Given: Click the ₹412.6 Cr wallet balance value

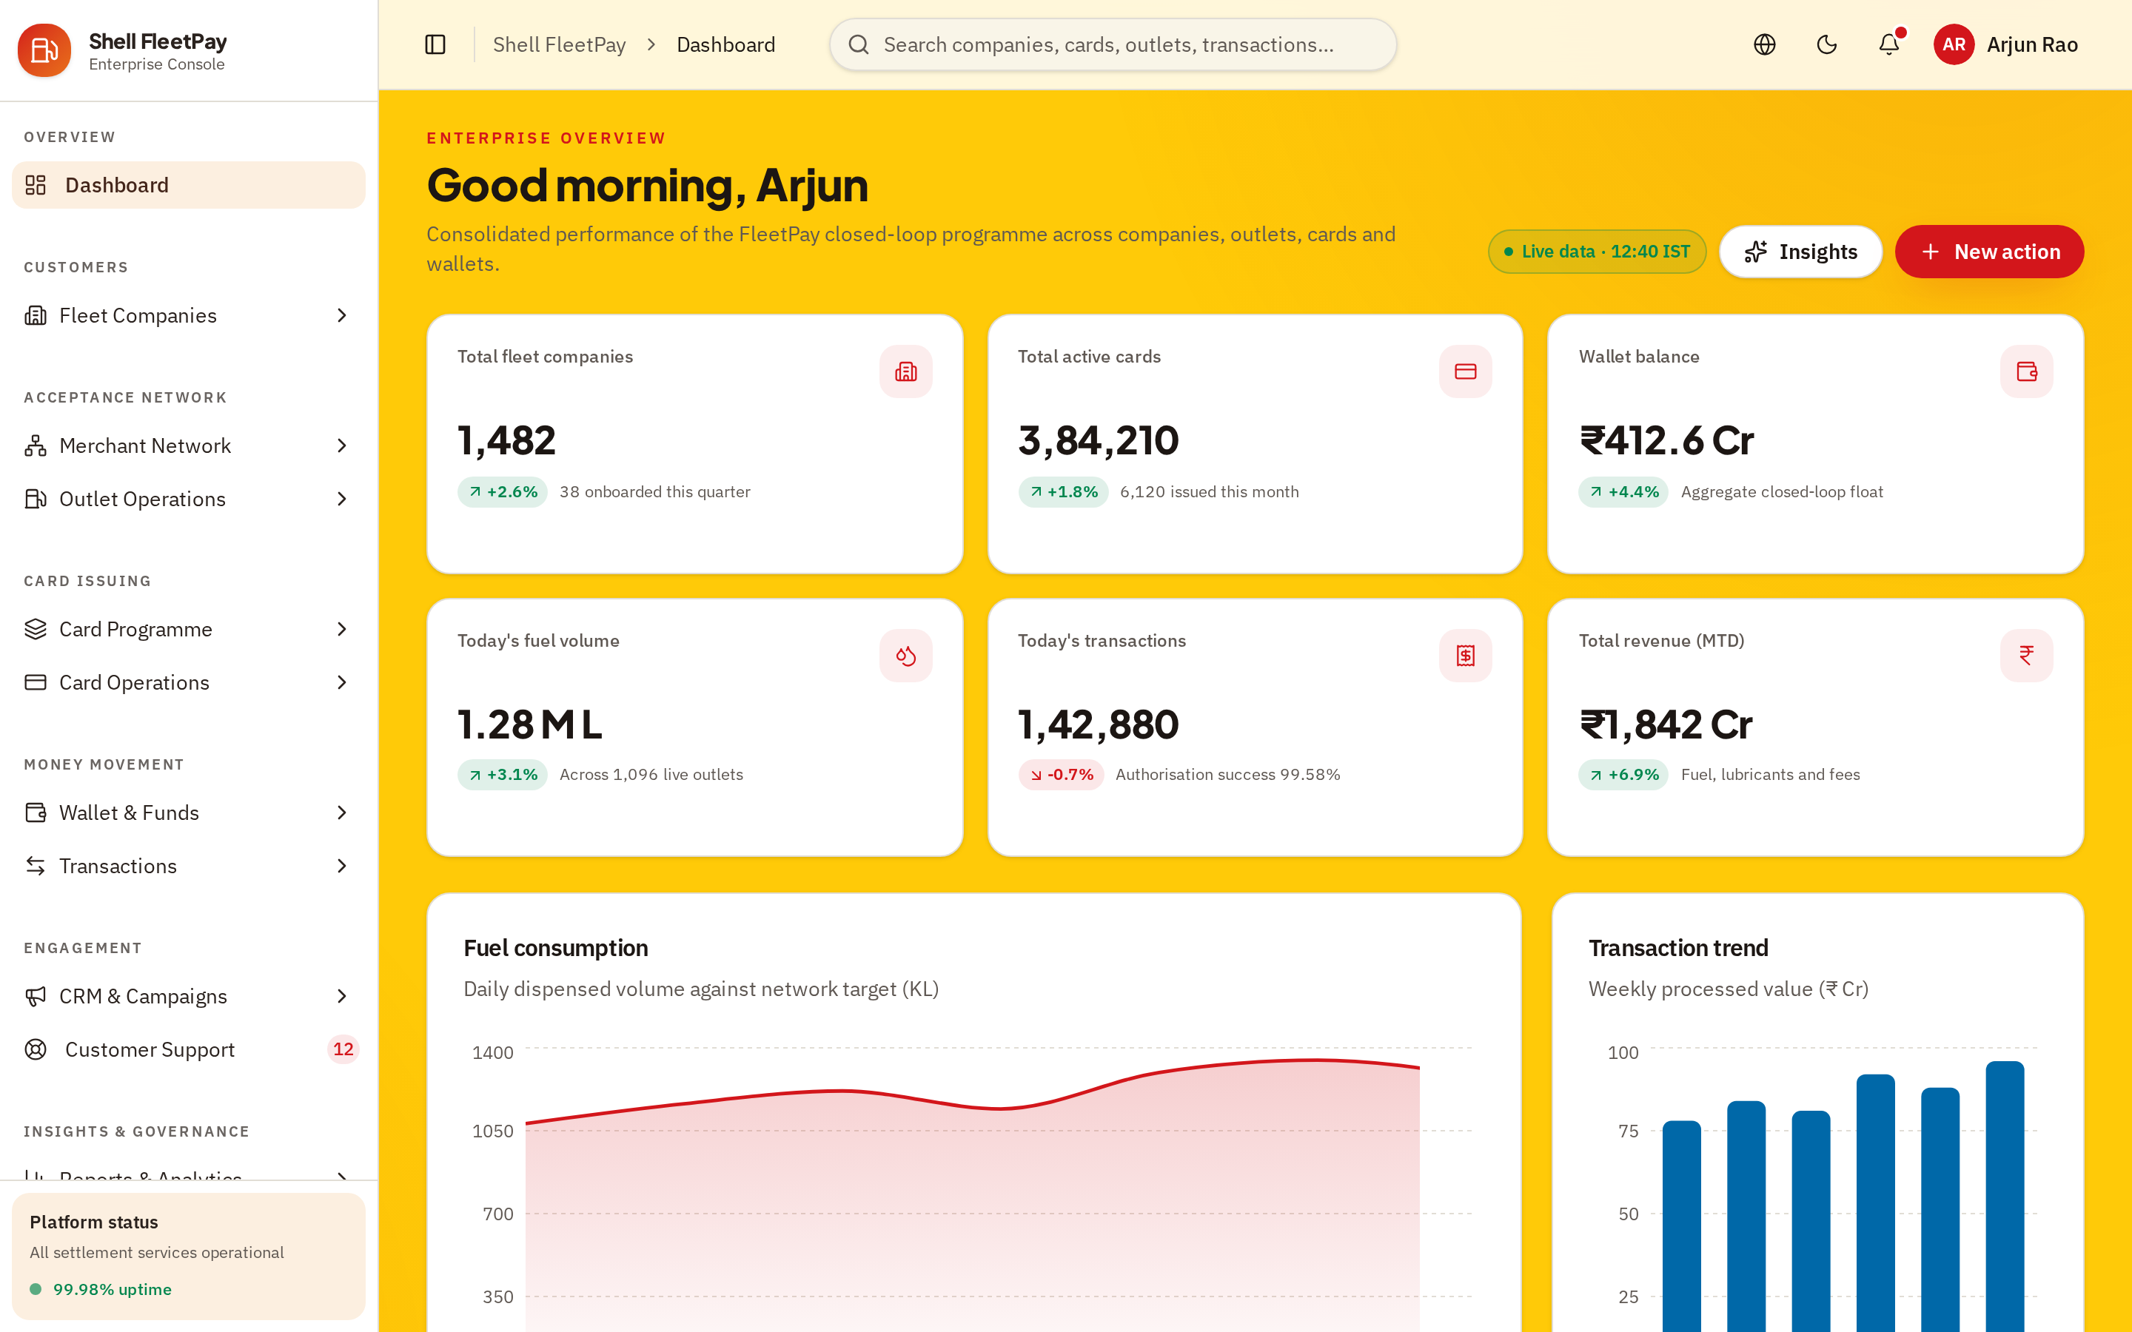Looking at the screenshot, I should pyautogui.click(x=1667, y=440).
